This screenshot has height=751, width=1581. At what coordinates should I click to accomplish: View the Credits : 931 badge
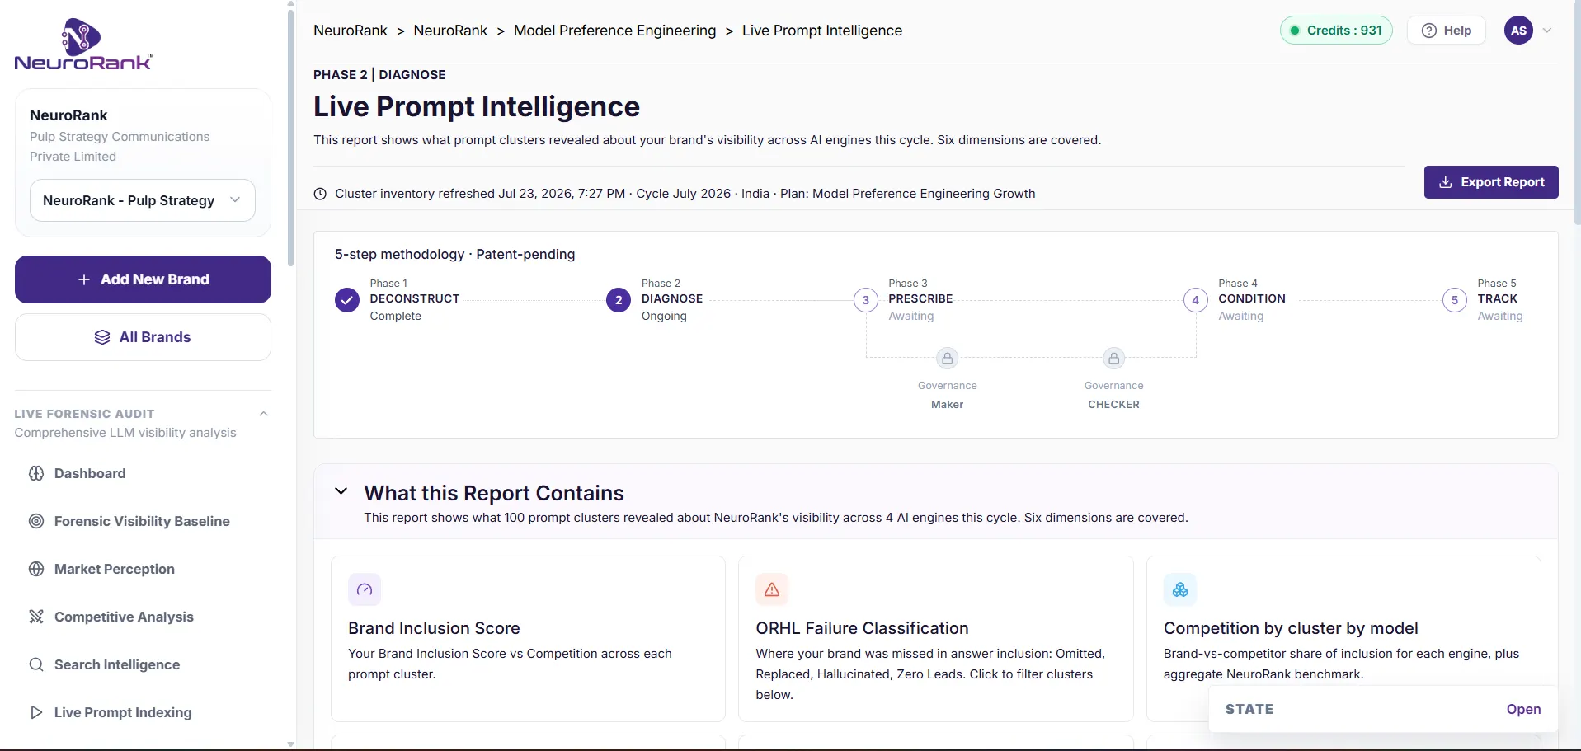click(x=1336, y=31)
